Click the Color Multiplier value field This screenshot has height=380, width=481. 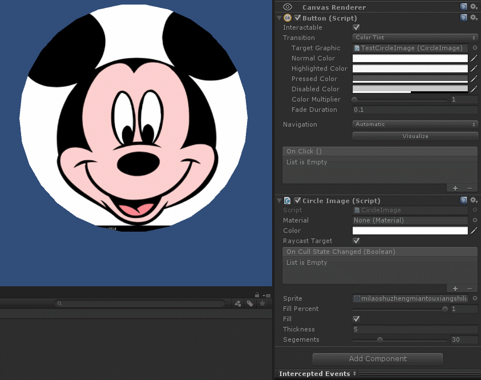tap(464, 99)
